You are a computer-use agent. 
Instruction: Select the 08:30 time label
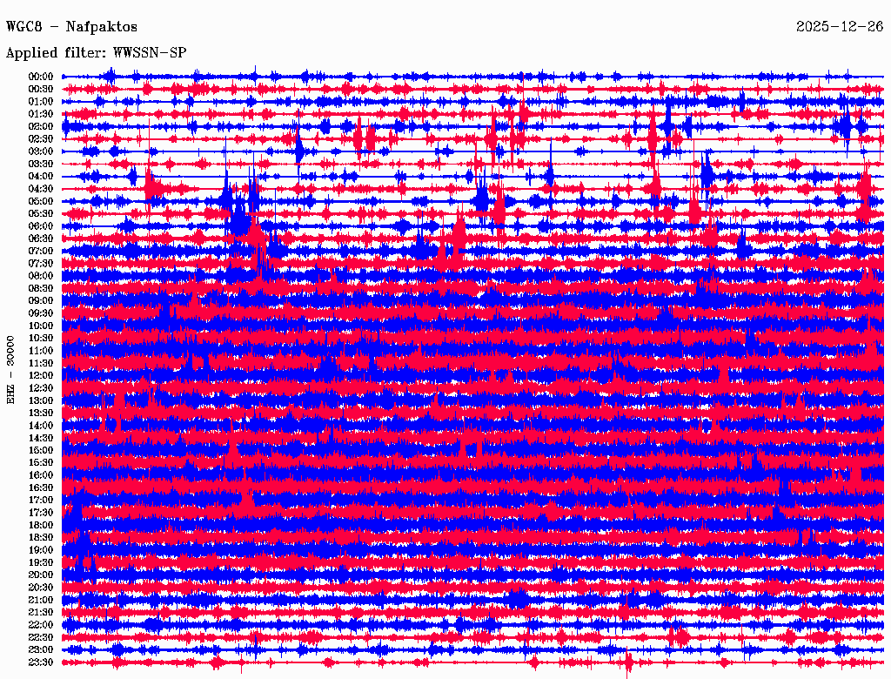point(41,289)
